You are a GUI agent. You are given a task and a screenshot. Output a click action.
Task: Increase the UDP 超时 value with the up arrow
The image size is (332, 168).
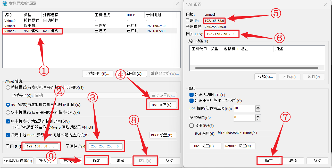point(258,107)
